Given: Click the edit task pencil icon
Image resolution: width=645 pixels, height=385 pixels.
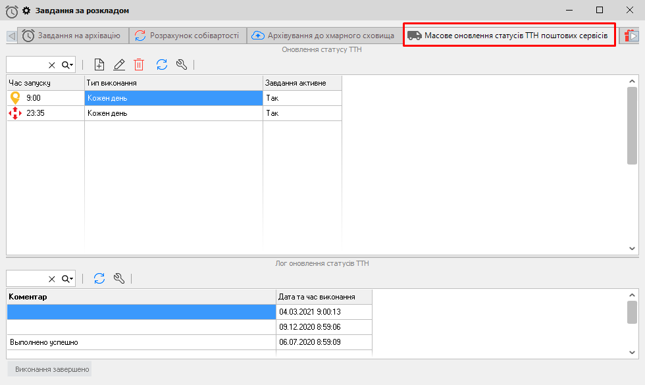Looking at the screenshot, I should tap(119, 64).
